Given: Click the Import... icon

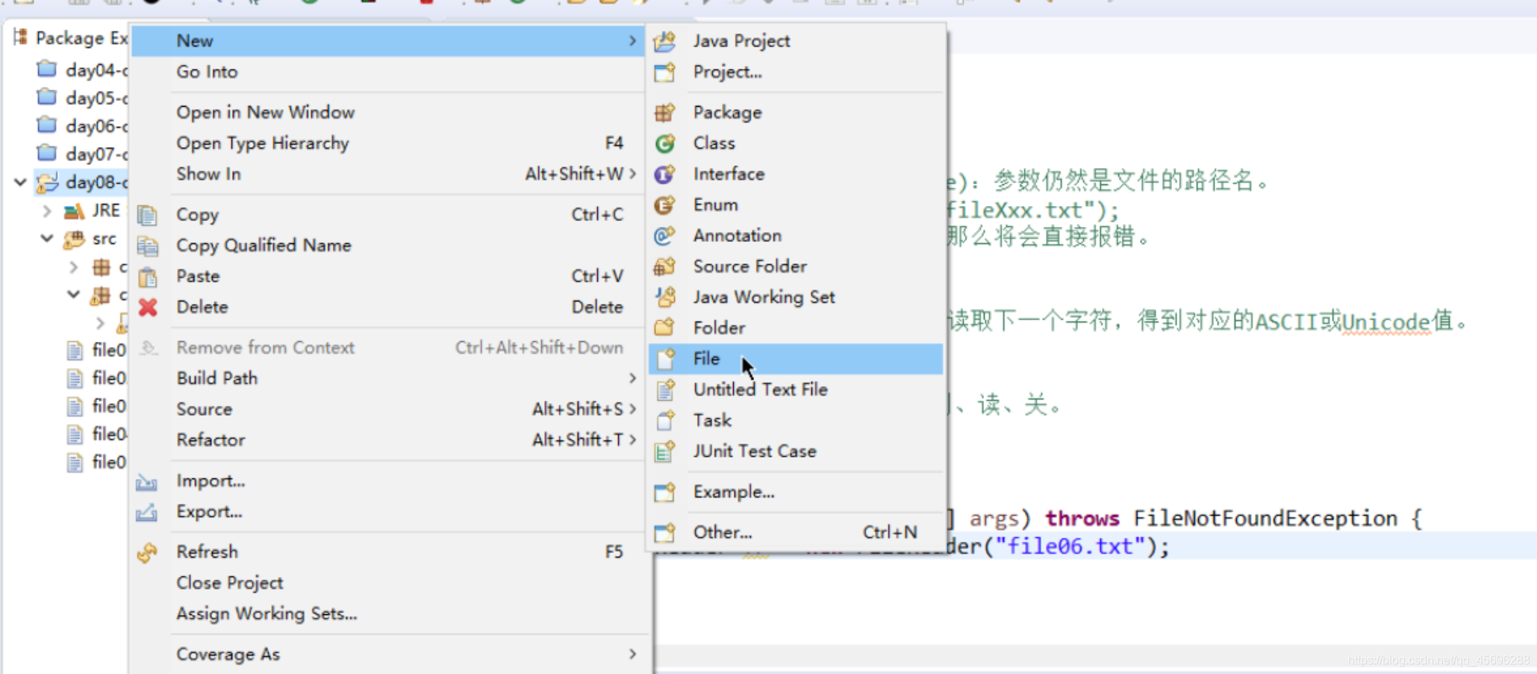Looking at the screenshot, I should pyautogui.click(x=146, y=482).
